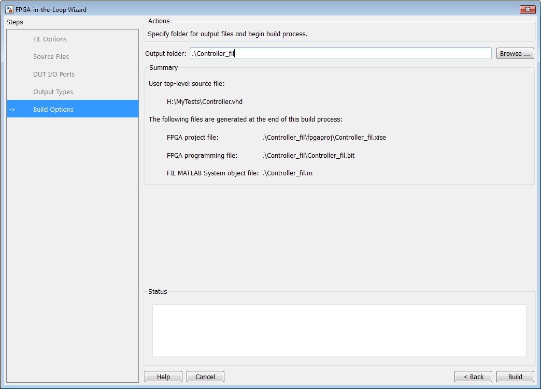The height and width of the screenshot is (389, 541).
Task: Click the arrow marker beside Build Options
Action: pyautogui.click(x=12, y=110)
